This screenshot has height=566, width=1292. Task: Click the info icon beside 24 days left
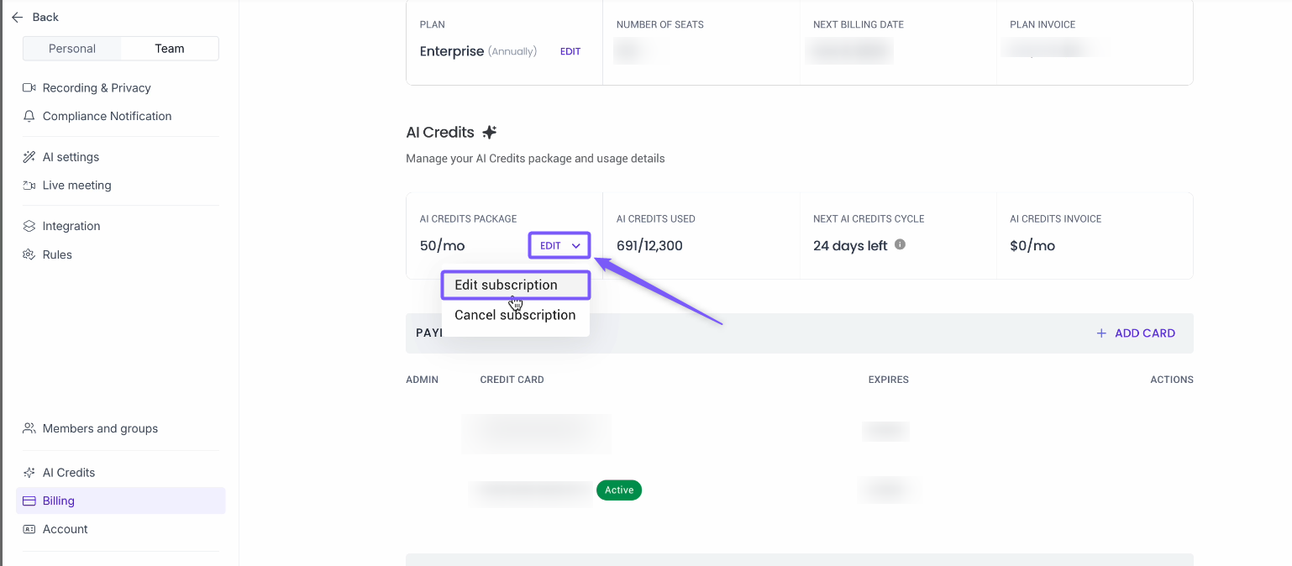tap(900, 245)
